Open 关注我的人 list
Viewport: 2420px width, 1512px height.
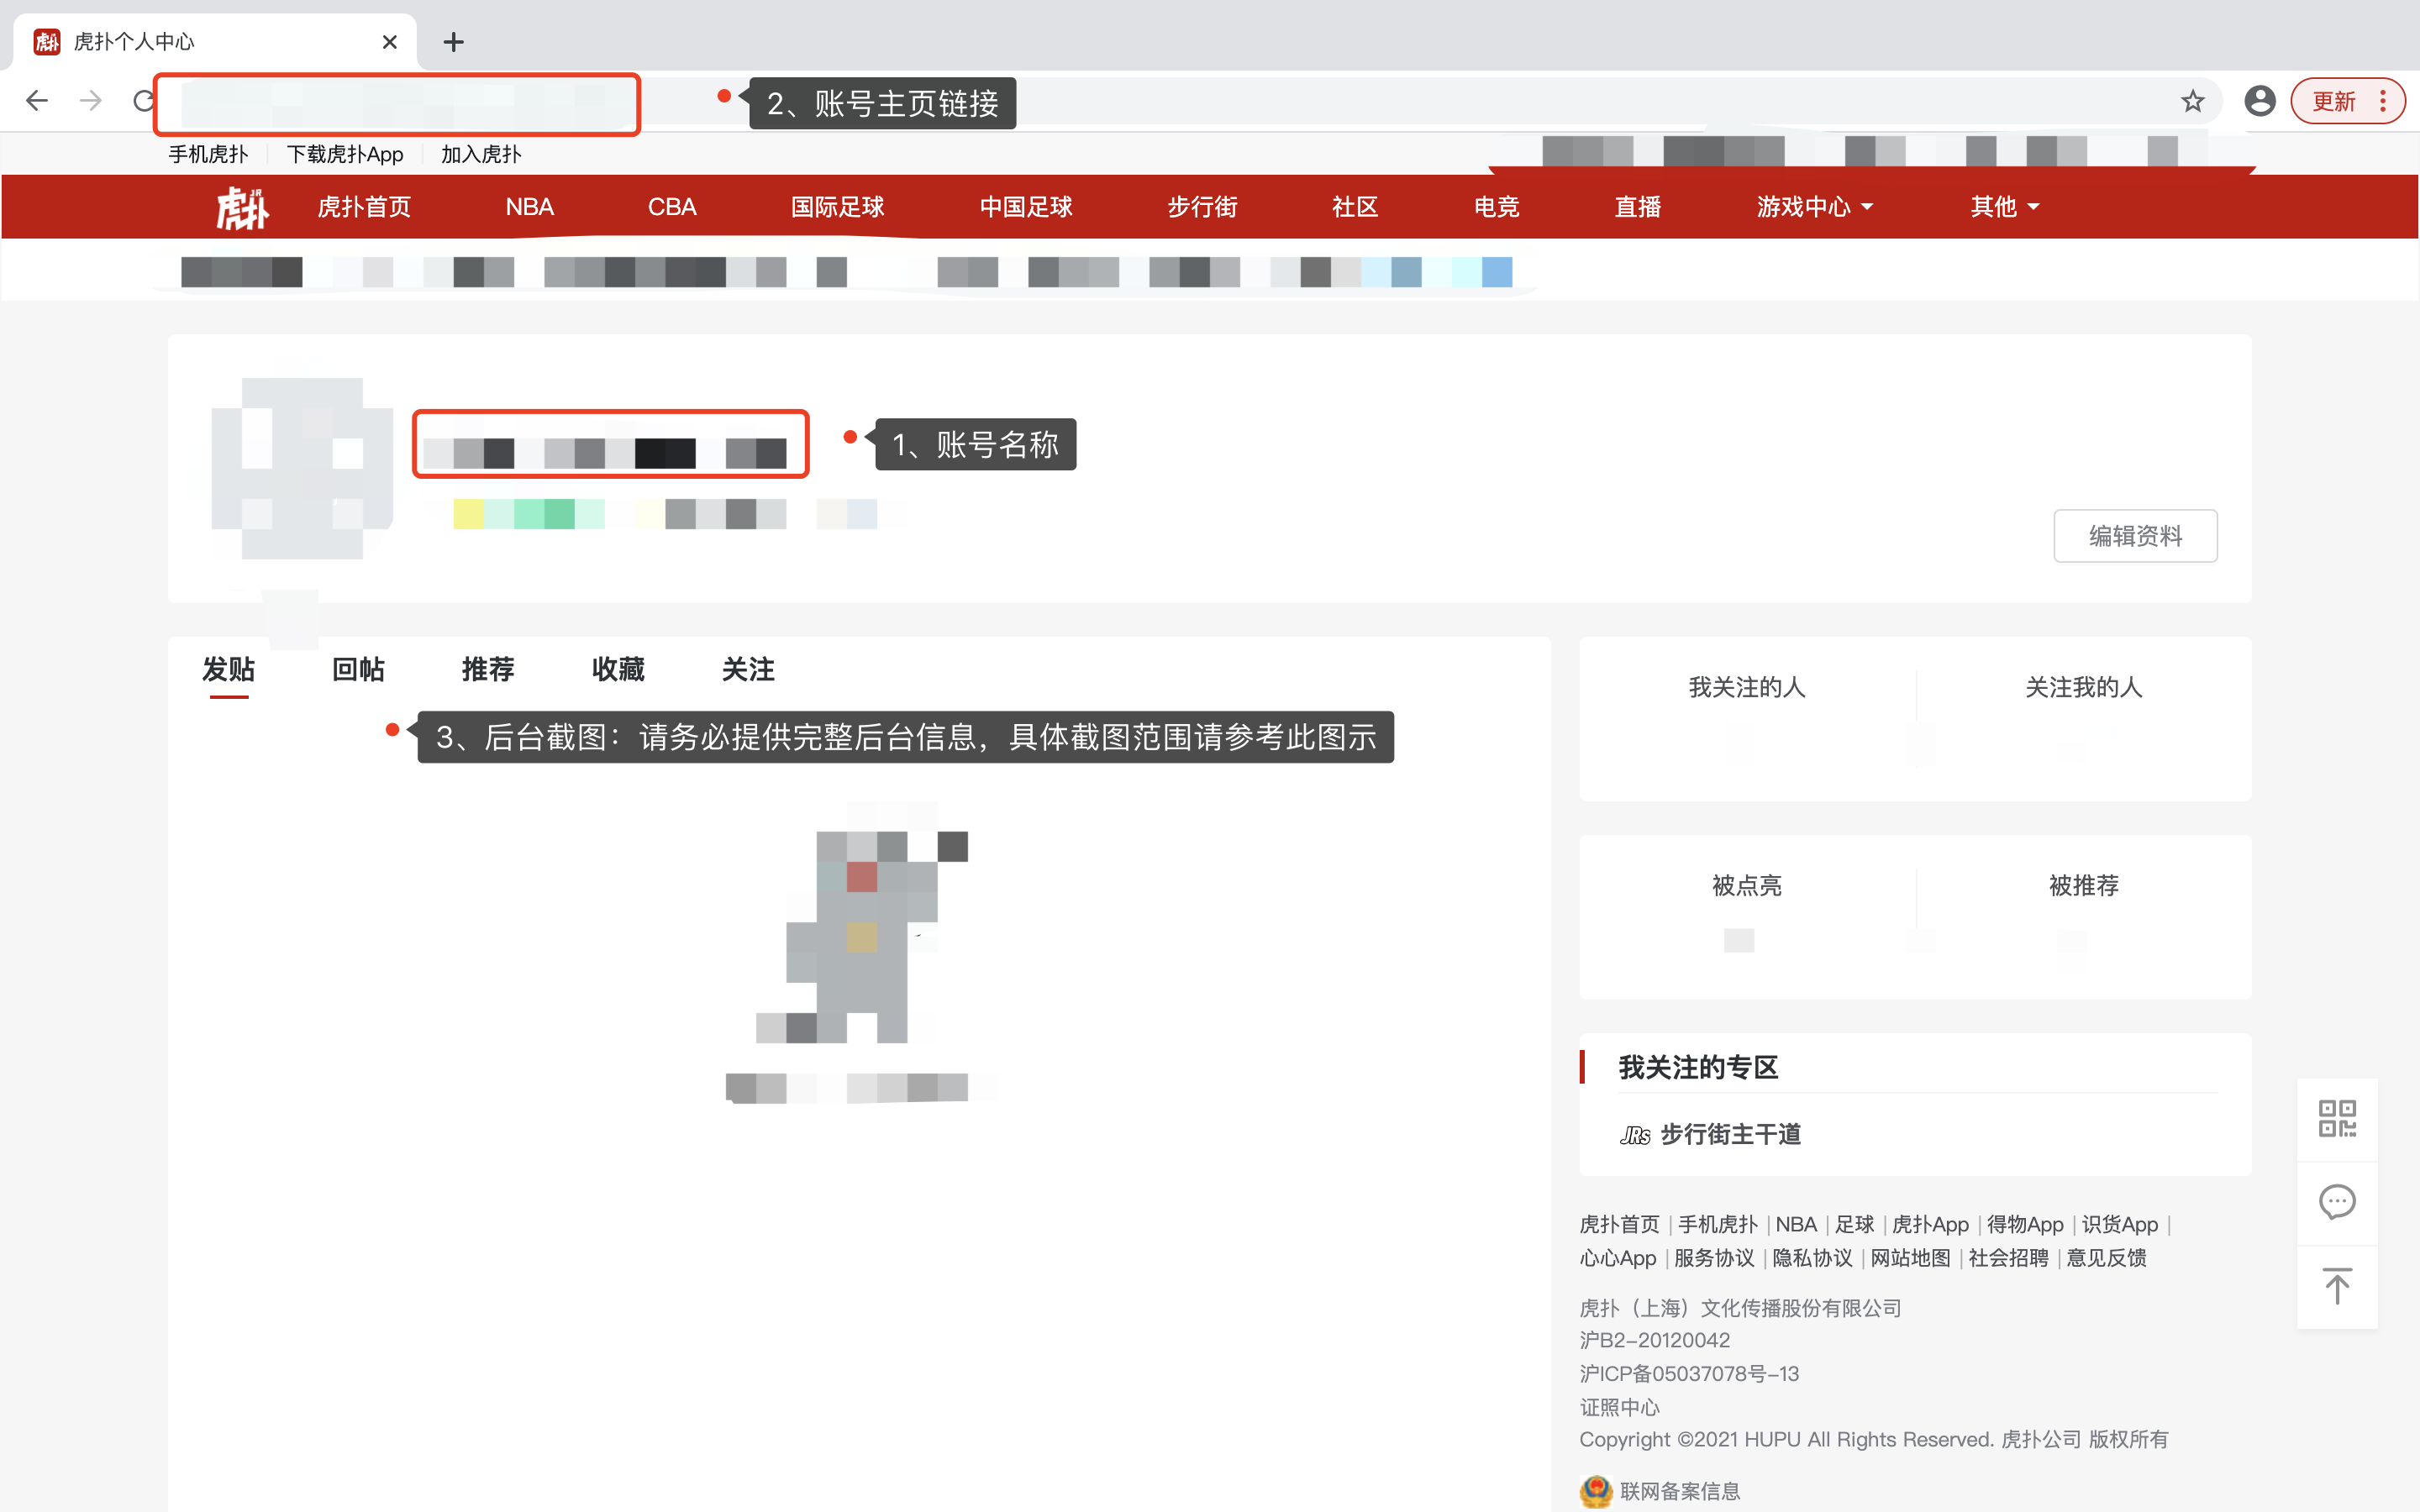tap(2084, 687)
